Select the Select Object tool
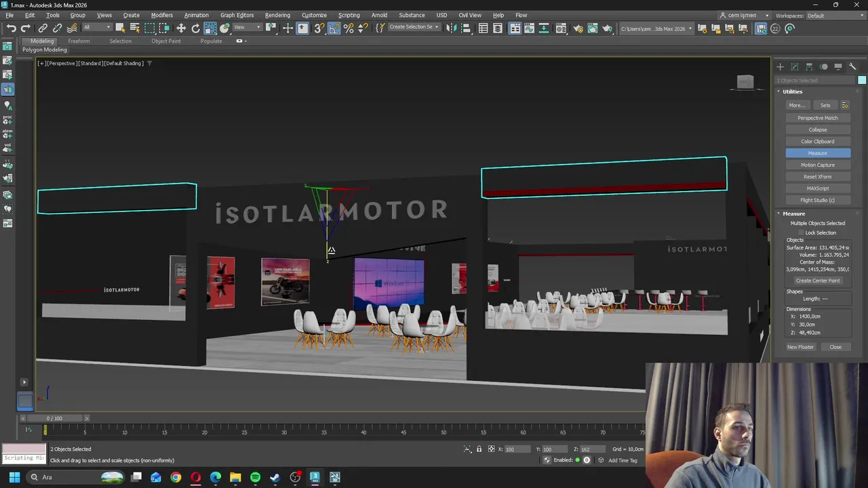Image resolution: width=868 pixels, height=488 pixels. 120,28
